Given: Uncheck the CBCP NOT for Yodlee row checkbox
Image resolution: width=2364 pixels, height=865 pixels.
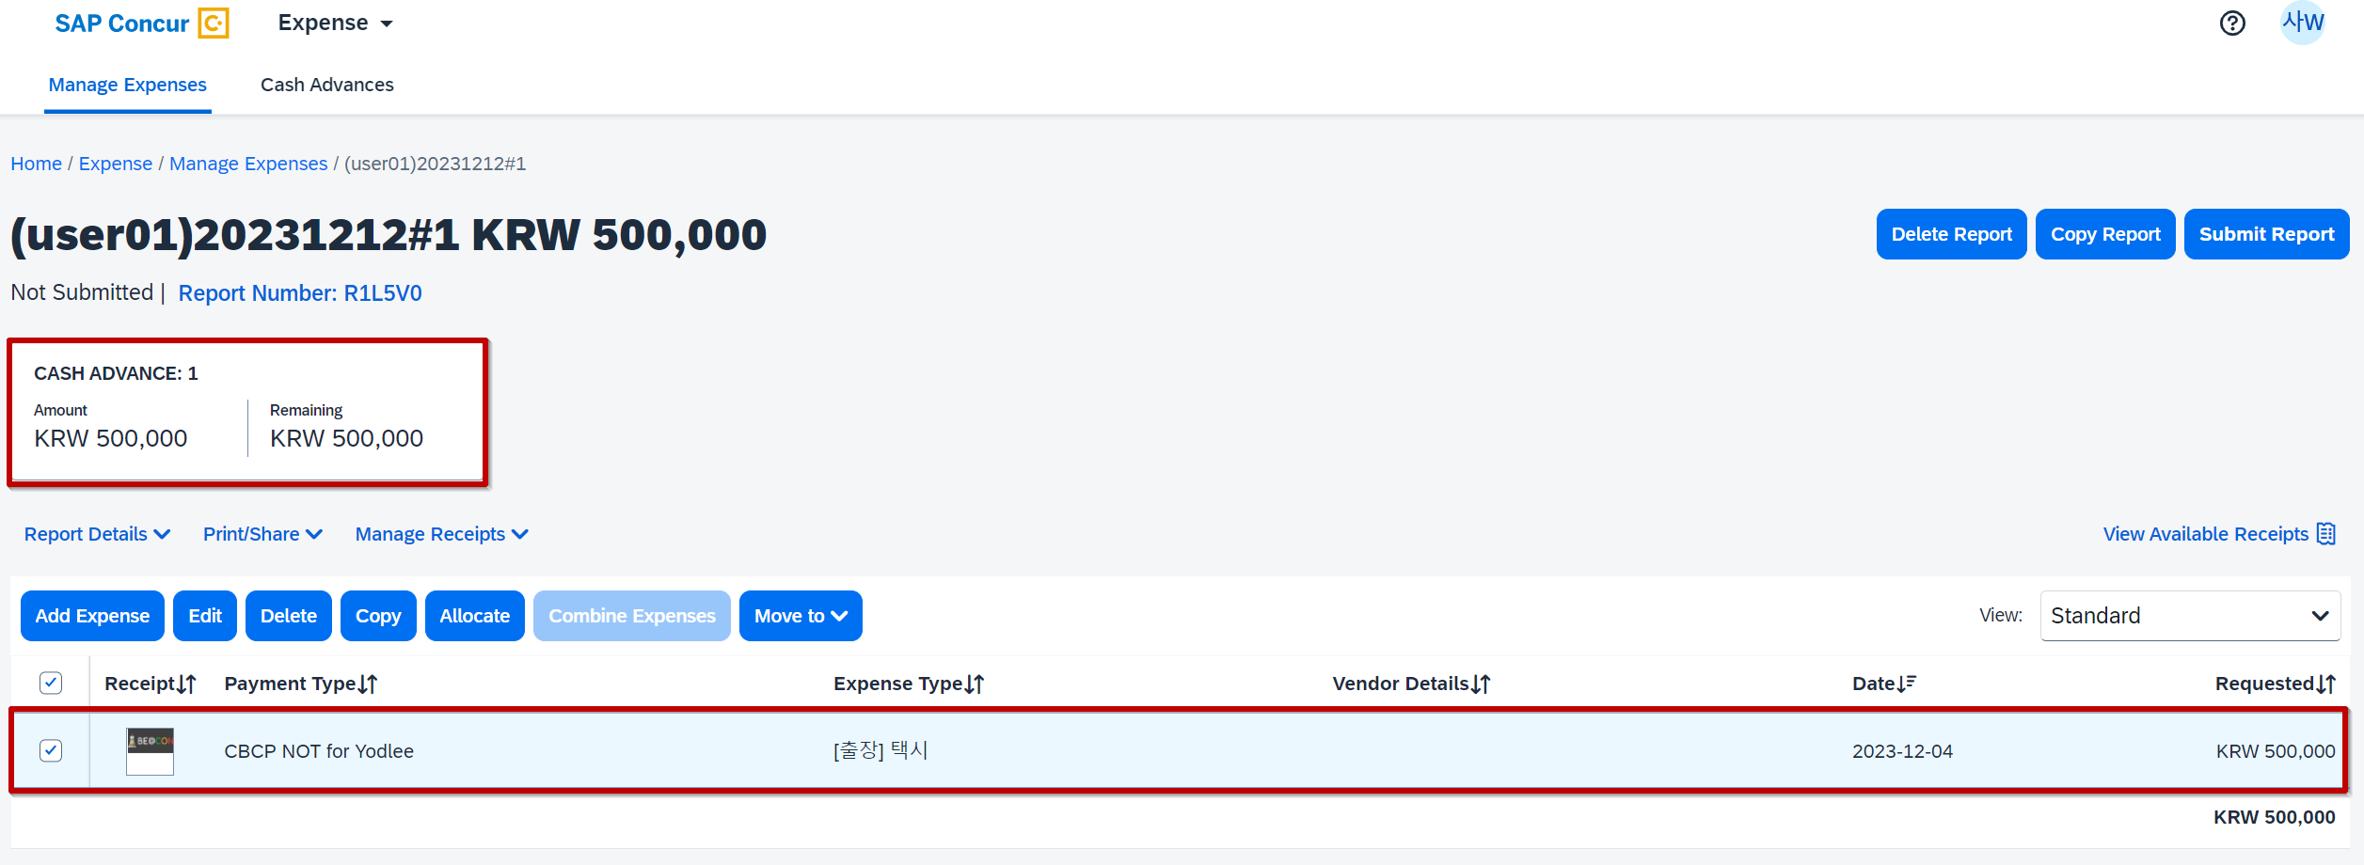Looking at the screenshot, I should pyautogui.click(x=51, y=750).
